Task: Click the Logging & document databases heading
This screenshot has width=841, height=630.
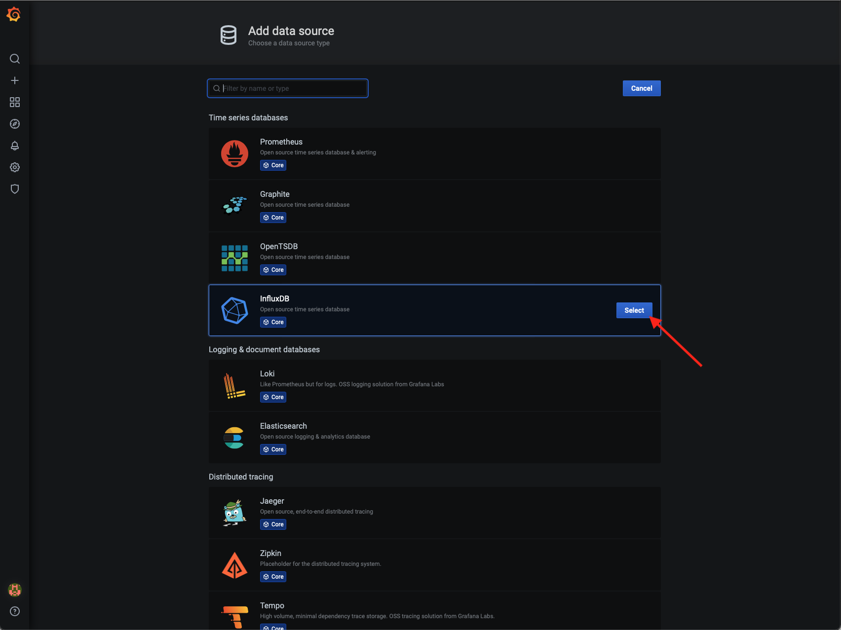Action: click(264, 349)
